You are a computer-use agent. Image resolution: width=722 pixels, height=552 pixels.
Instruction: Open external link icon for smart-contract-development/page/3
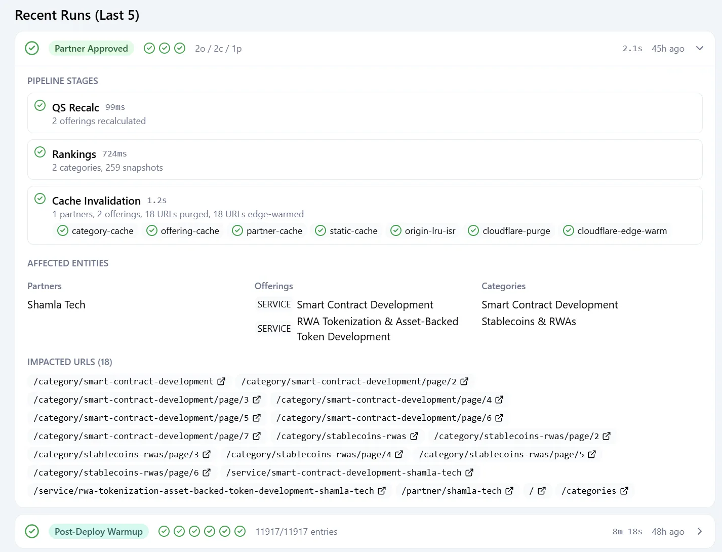coord(257,399)
